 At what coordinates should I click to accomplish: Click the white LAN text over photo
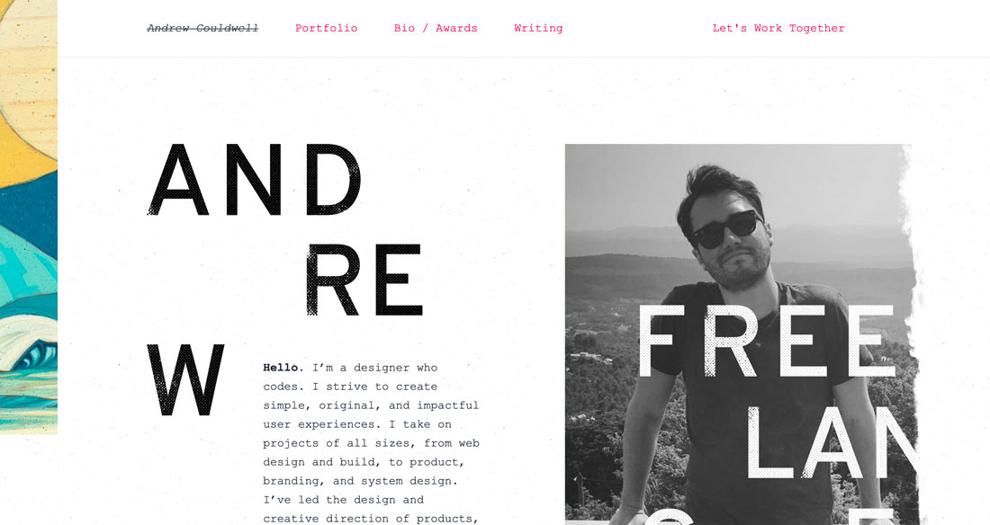(832, 442)
